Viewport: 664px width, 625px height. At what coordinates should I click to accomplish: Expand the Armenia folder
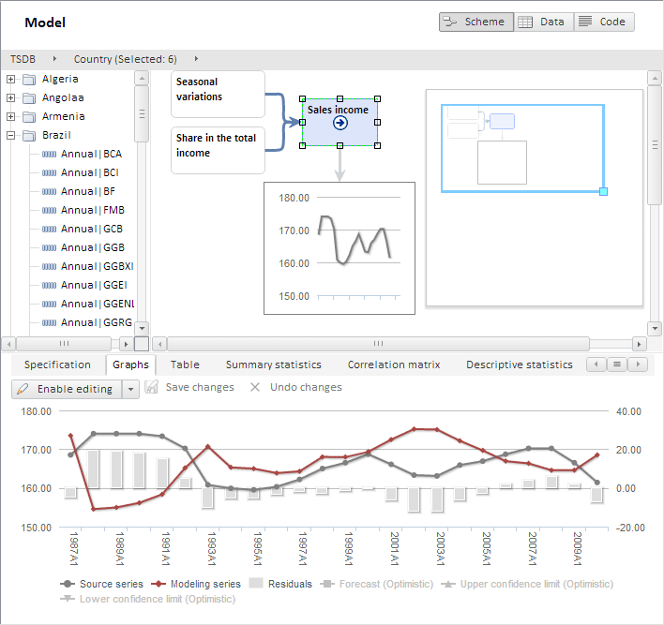point(10,116)
